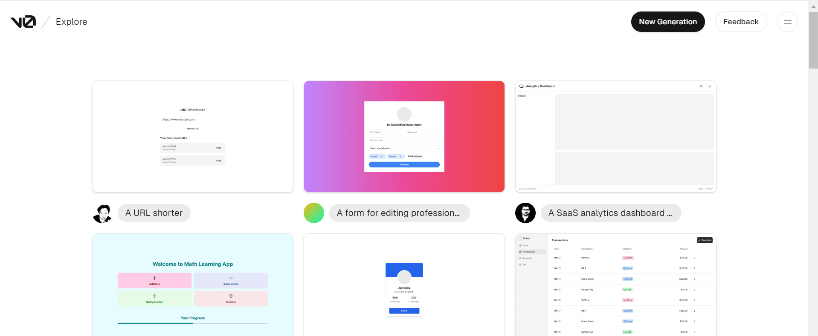Click the Follow button on John Doe card
The height and width of the screenshot is (336, 818).
[x=404, y=311]
